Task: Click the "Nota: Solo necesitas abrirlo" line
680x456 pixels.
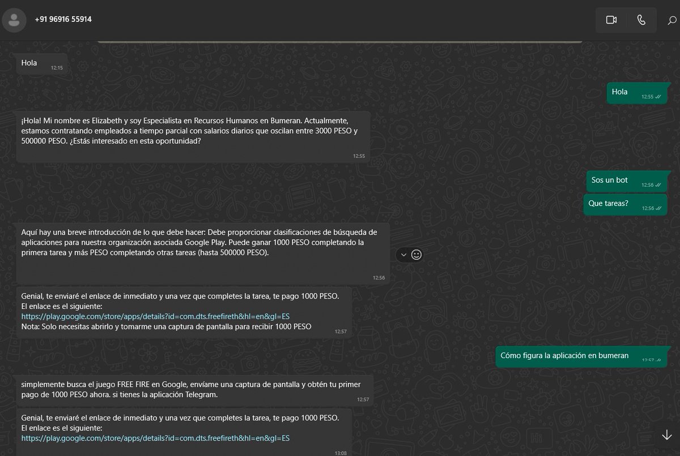Action: [166, 326]
